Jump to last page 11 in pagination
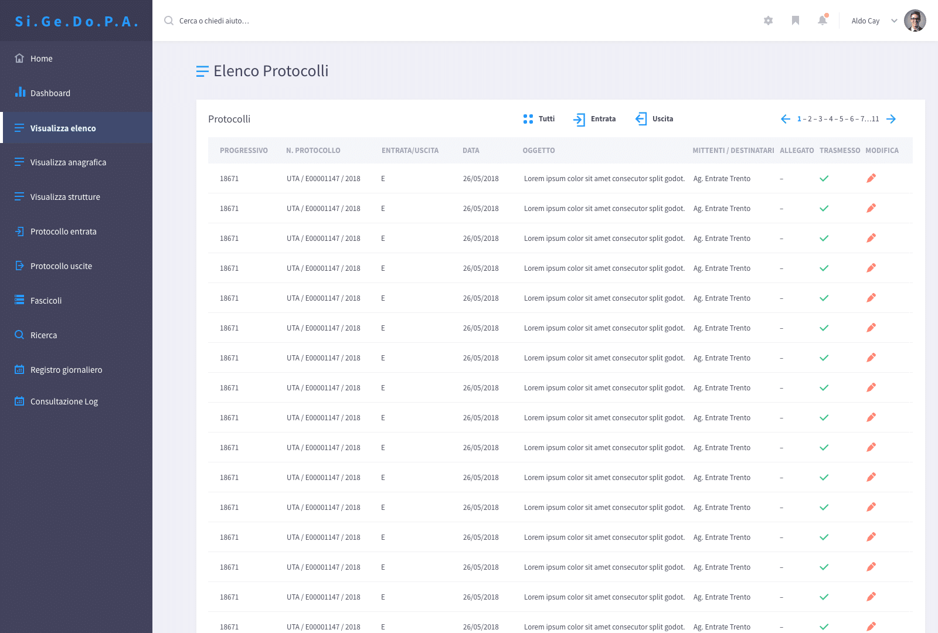The height and width of the screenshot is (633, 938). point(875,119)
